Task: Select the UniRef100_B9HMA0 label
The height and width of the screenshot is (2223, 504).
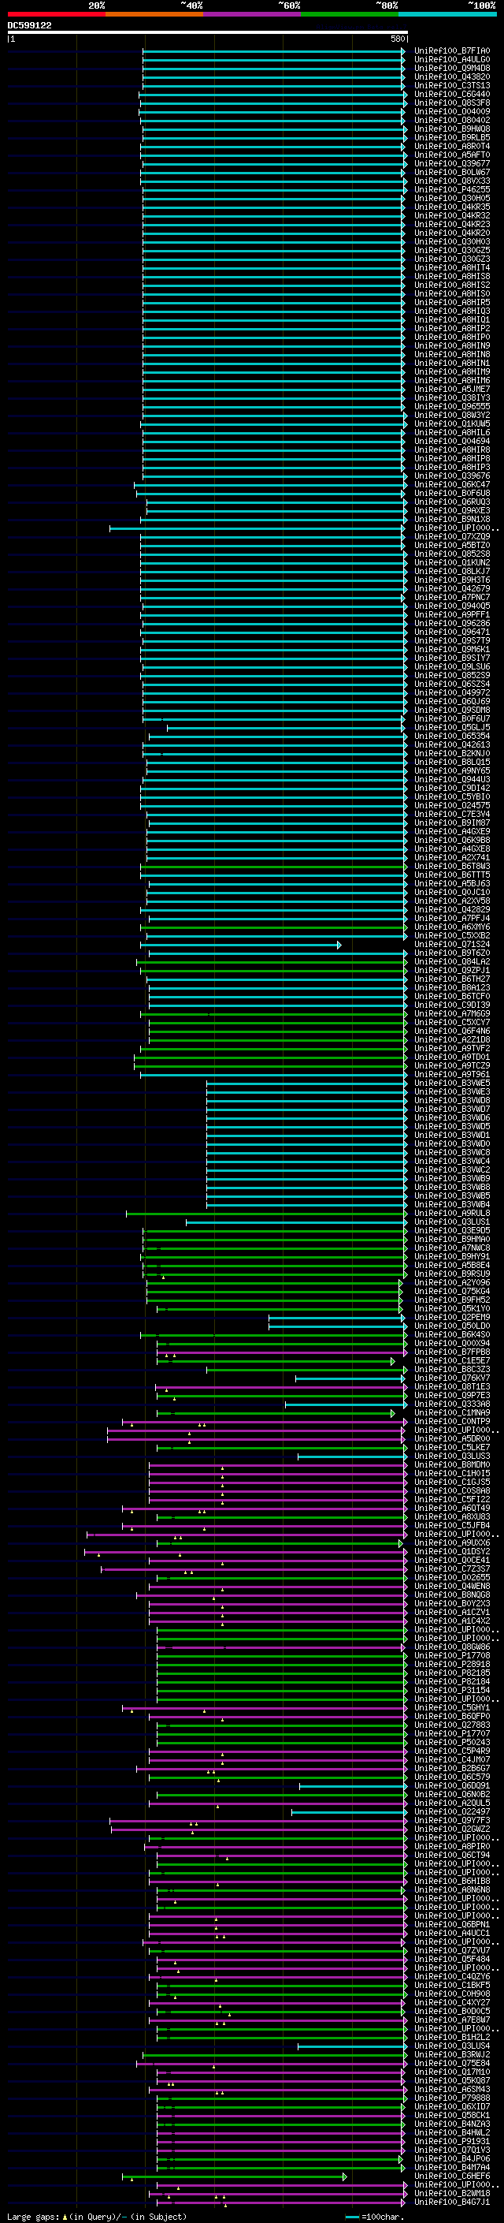Action: 451,1238
